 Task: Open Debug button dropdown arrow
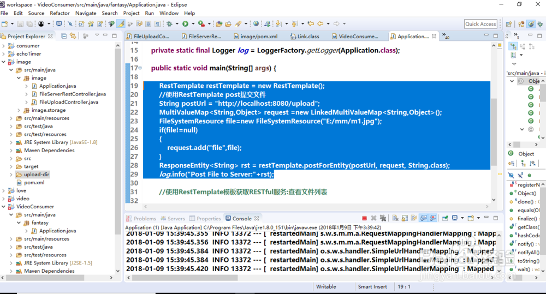(x=177, y=23)
